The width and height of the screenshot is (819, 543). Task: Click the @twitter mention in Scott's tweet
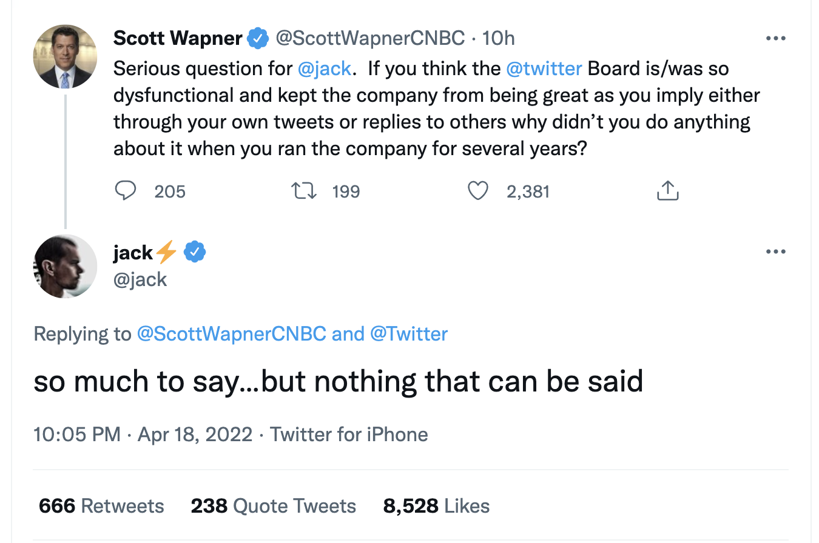pos(544,68)
